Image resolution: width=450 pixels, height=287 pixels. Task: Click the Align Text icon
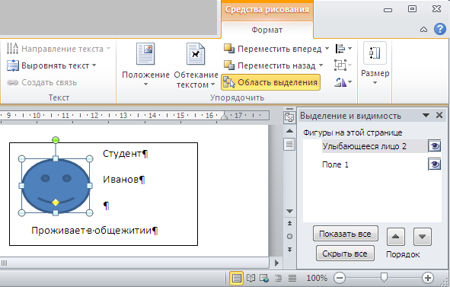pos(13,65)
